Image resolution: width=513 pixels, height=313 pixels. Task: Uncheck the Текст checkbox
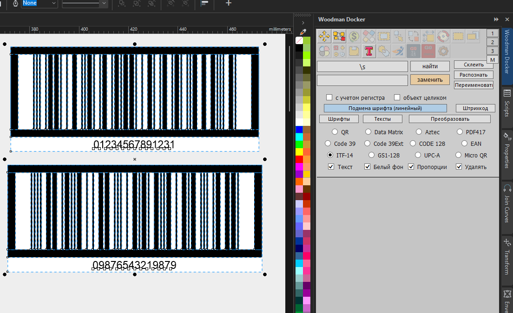point(331,167)
